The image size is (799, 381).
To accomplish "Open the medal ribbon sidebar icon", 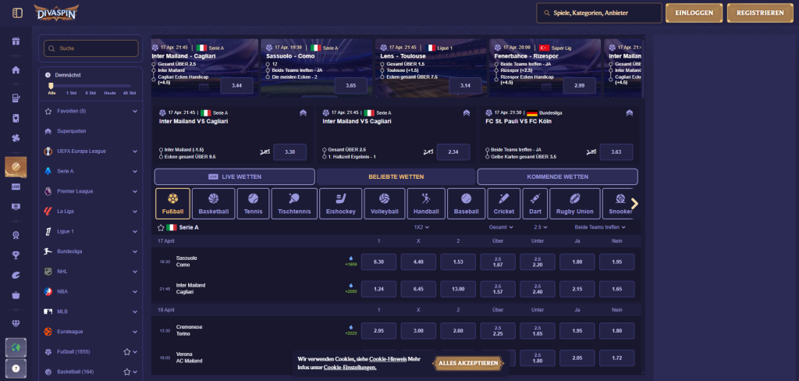I will pyautogui.click(x=16, y=235).
